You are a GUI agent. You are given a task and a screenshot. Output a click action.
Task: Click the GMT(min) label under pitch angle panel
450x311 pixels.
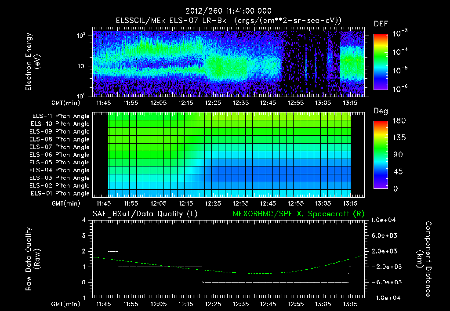pos(66,204)
